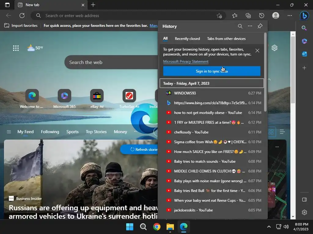This screenshot has height=234, width=313.
Task: Open sidebar settings gear at bottom
Action: [304, 212]
